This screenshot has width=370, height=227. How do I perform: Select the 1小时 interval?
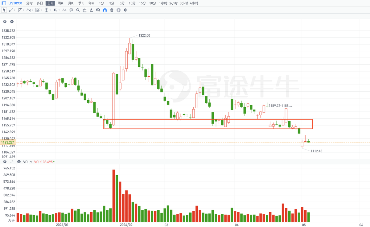(163, 3)
